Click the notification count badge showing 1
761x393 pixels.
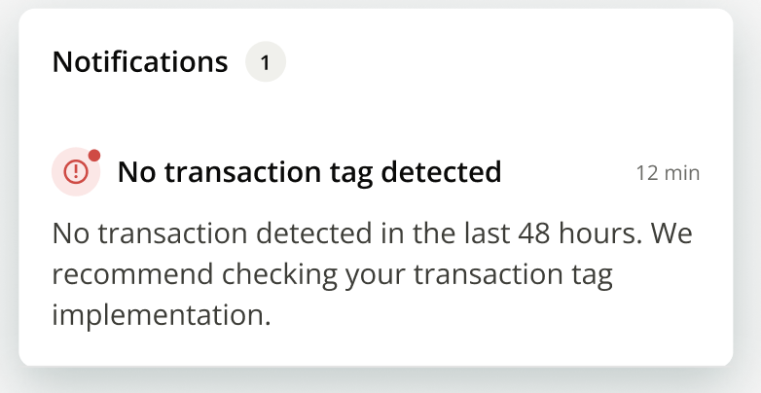265,63
